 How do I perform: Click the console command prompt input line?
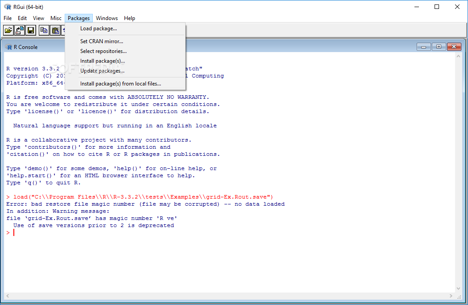point(230,232)
